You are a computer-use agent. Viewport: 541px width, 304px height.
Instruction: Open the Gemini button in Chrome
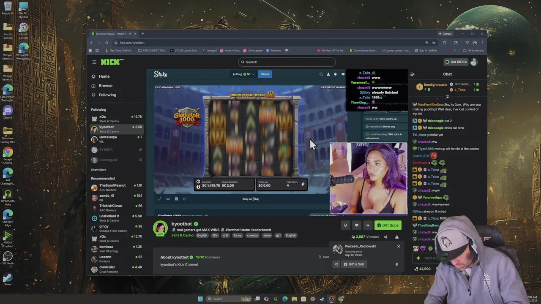coord(445,34)
